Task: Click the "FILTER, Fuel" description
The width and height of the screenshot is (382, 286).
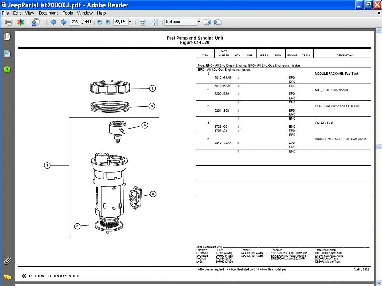Action: [x=324, y=123]
